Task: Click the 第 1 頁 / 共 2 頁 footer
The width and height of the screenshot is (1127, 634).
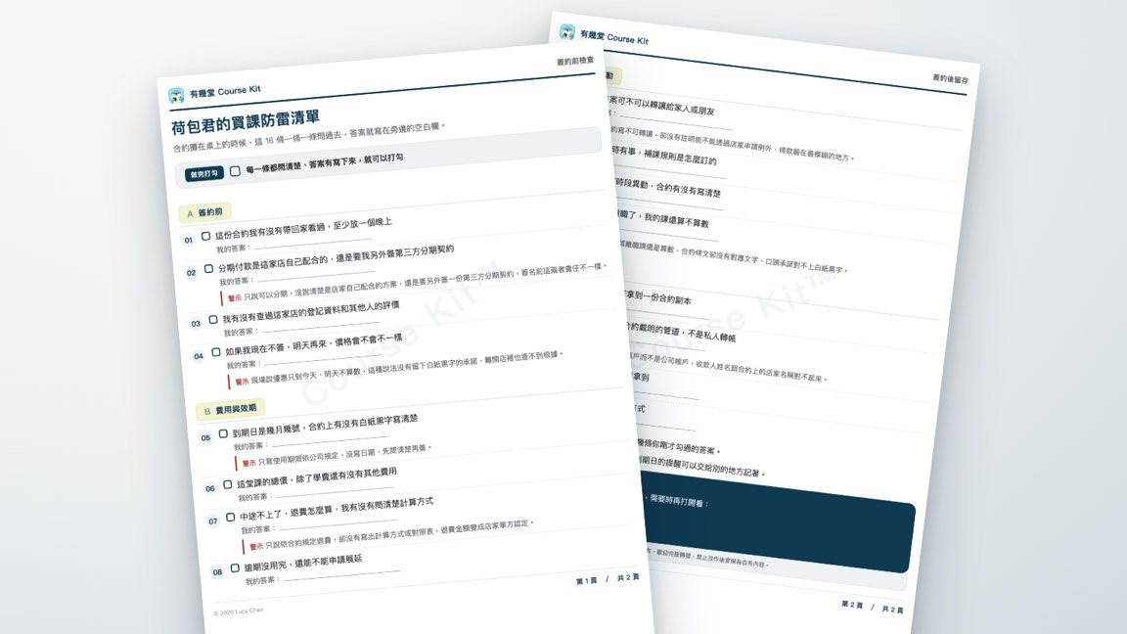Action: (x=608, y=578)
